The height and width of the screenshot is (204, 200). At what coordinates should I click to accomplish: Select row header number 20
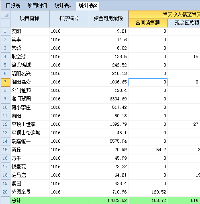click(6, 192)
